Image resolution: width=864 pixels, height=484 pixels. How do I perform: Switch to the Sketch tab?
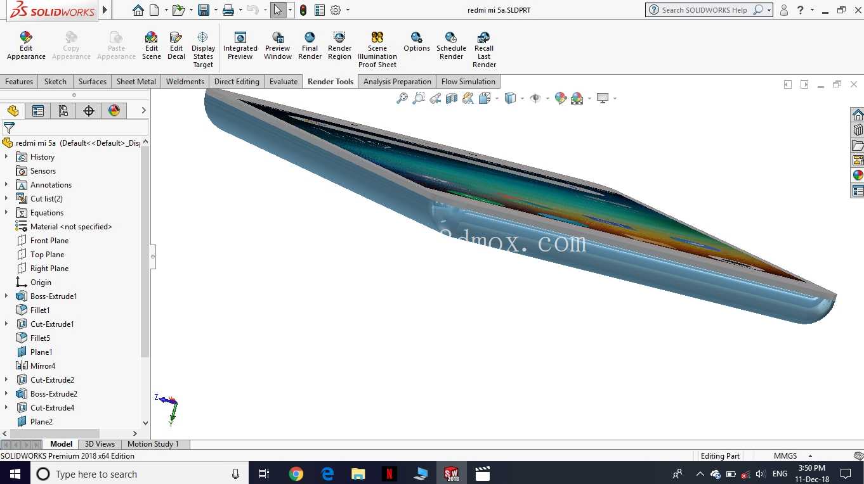55,82
